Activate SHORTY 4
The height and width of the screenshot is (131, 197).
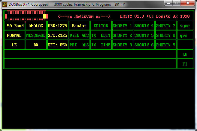(x=144, y=26)
